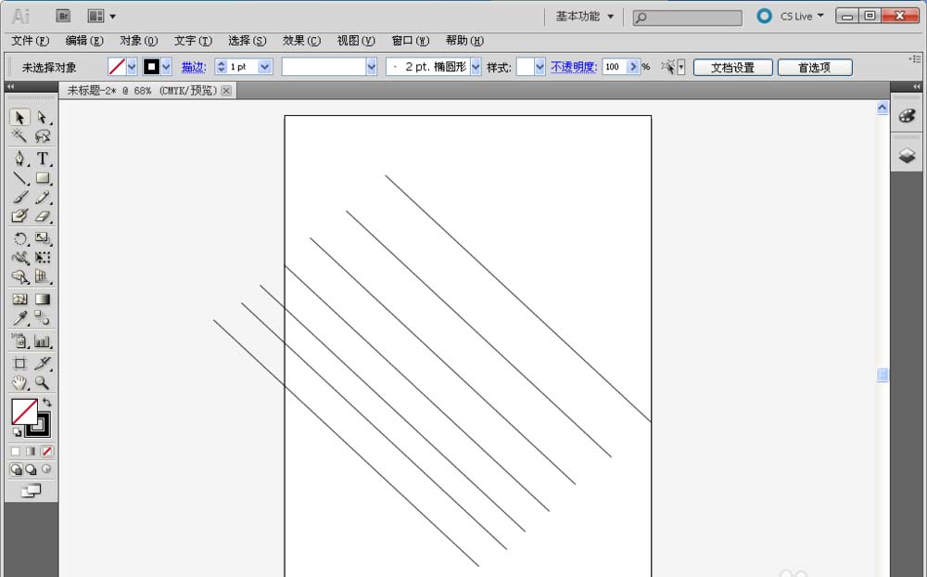Expand the CS Live menu
This screenshot has height=577, width=927.
click(x=802, y=17)
